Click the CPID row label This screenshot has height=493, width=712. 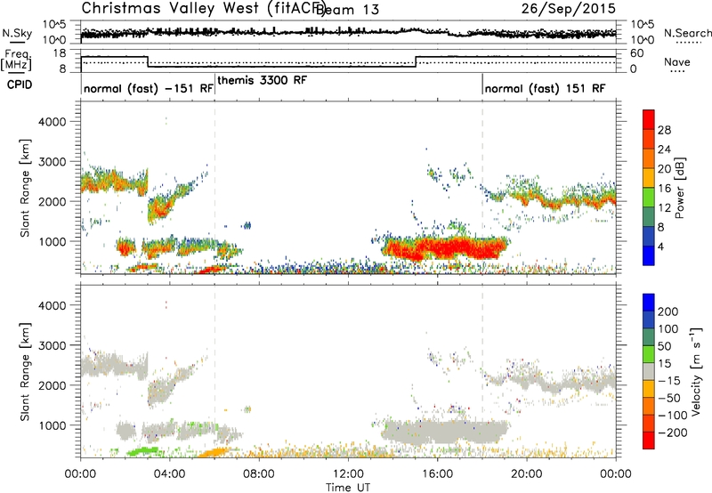(20, 85)
